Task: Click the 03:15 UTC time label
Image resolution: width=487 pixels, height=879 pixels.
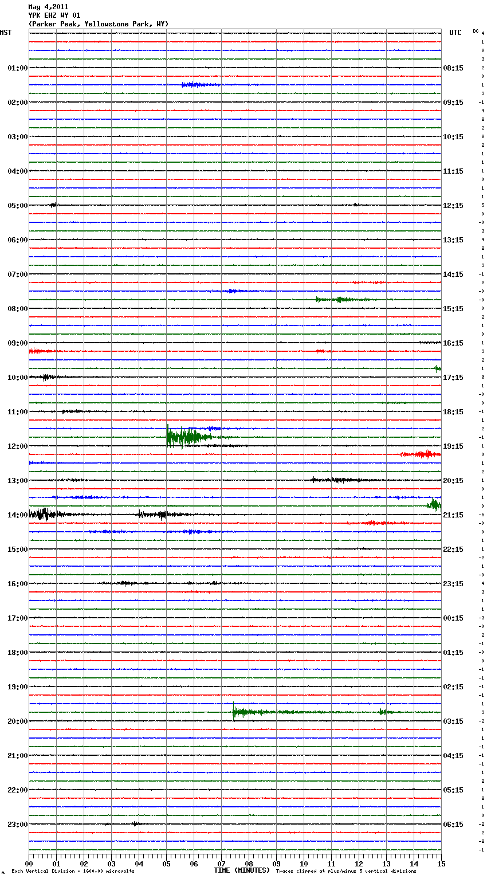Action: pos(453,721)
